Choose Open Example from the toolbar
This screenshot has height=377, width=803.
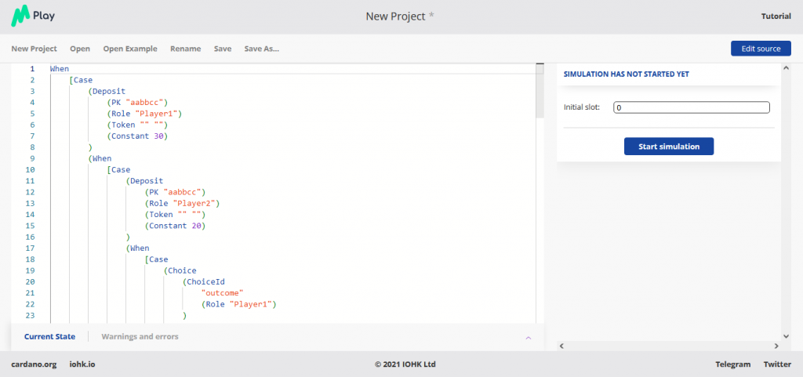point(129,49)
